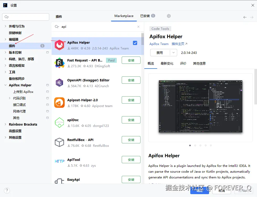
Task: Go forward with the right arrow
Action: tap(252, 17)
